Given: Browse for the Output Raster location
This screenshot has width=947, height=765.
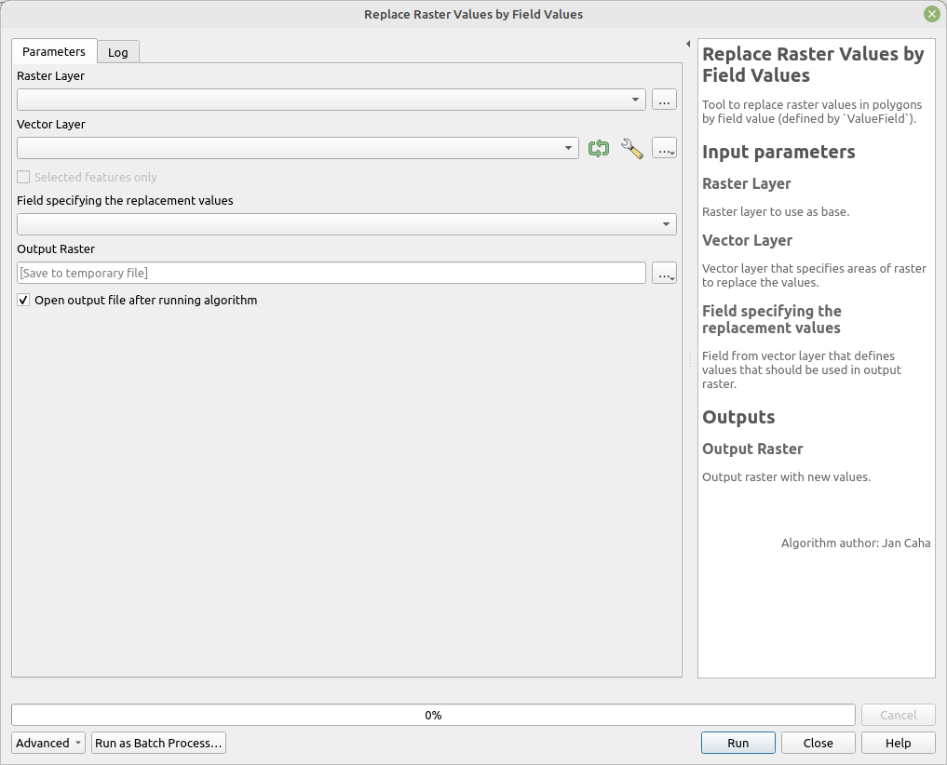Looking at the screenshot, I should (664, 272).
